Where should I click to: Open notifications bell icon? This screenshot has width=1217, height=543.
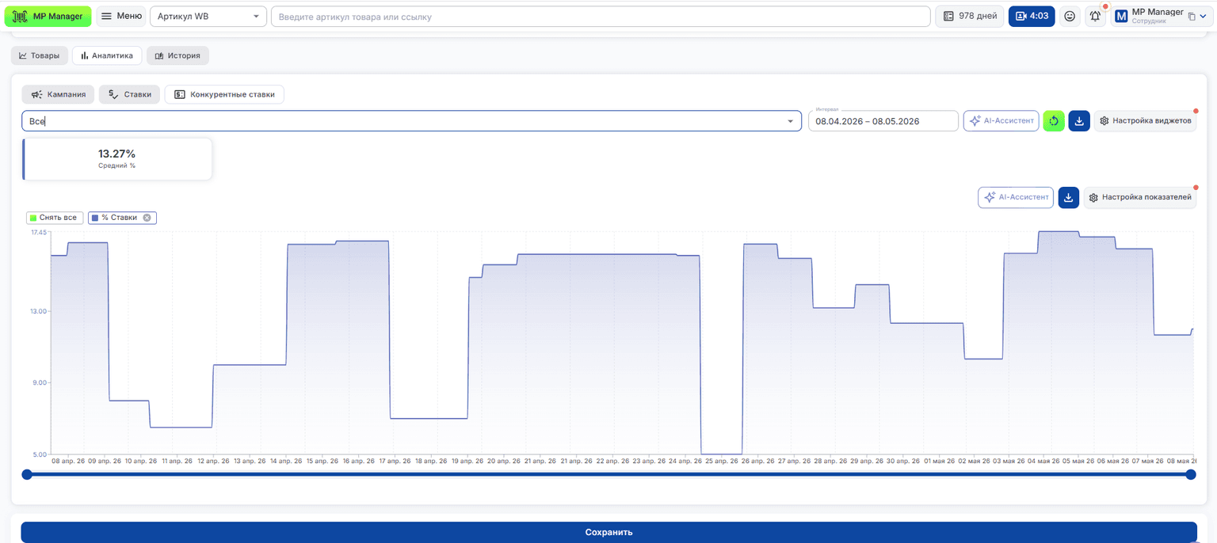pyautogui.click(x=1095, y=16)
